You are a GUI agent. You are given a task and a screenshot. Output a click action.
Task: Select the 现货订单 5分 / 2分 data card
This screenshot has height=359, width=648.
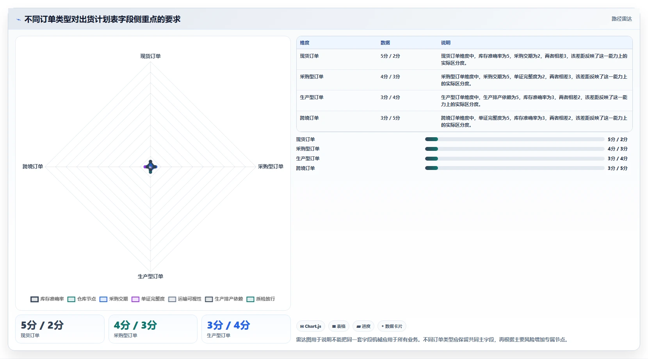[60, 329]
